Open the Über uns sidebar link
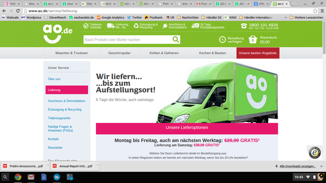The image size is (326, 183). coord(54,79)
